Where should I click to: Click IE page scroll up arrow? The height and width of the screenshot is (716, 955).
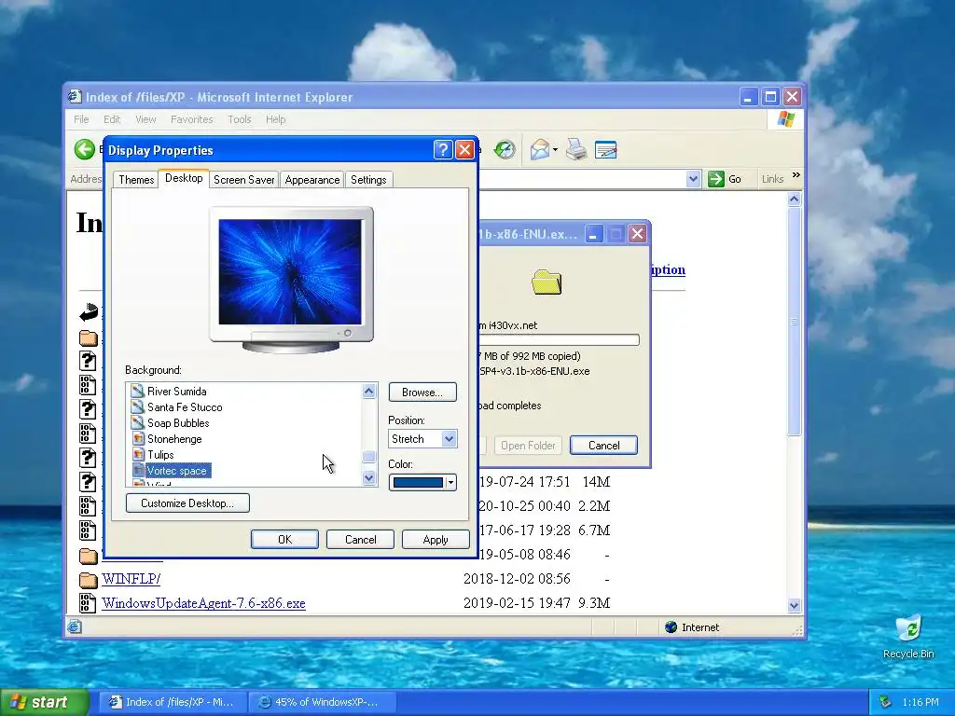(794, 200)
